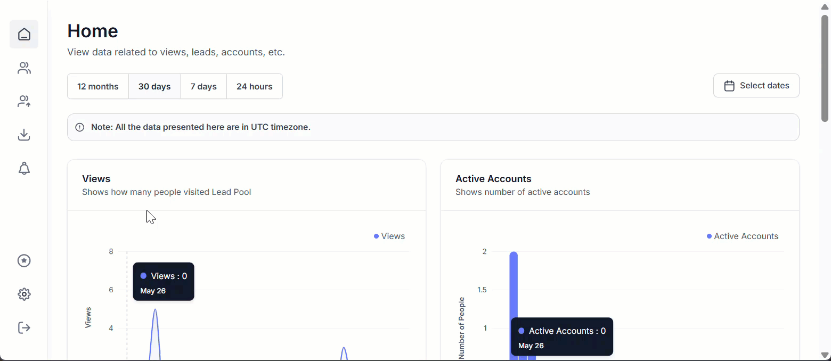The image size is (831, 361).
Task: Switch to the 7 days range
Action: 203,86
